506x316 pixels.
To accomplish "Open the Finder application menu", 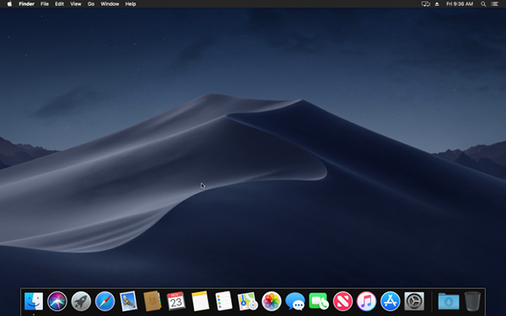I will [x=26, y=4].
